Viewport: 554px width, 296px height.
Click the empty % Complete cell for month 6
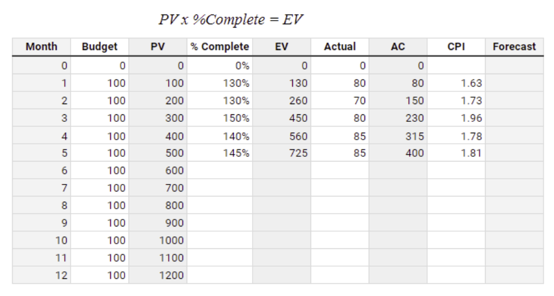220,171
